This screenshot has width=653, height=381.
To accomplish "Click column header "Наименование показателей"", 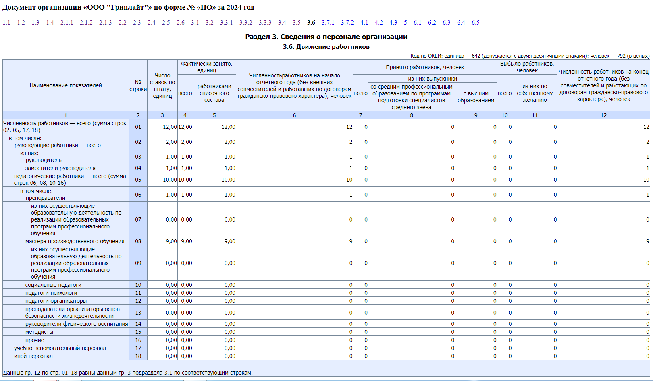I will 66,85.
